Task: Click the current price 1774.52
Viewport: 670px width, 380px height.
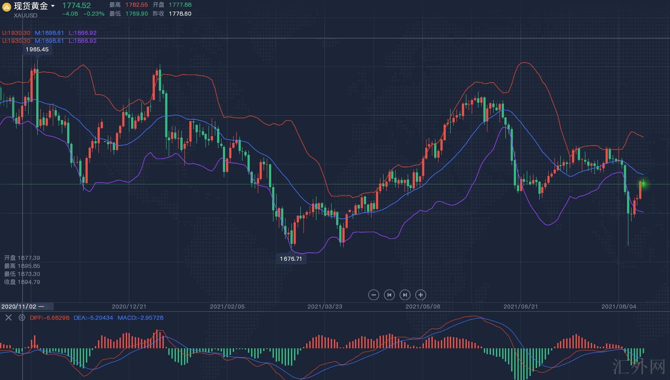Action: pyautogui.click(x=76, y=5)
